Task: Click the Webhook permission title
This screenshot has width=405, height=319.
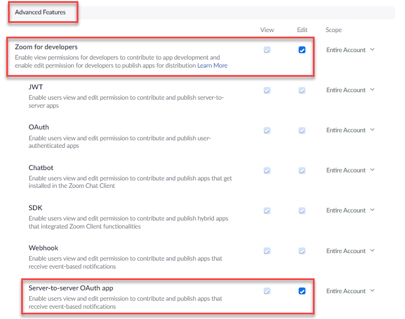Action: click(x=43, y=247)
